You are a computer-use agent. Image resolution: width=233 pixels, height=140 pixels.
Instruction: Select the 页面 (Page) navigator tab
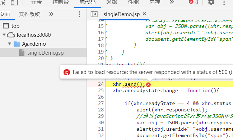[x=5, y=14]
